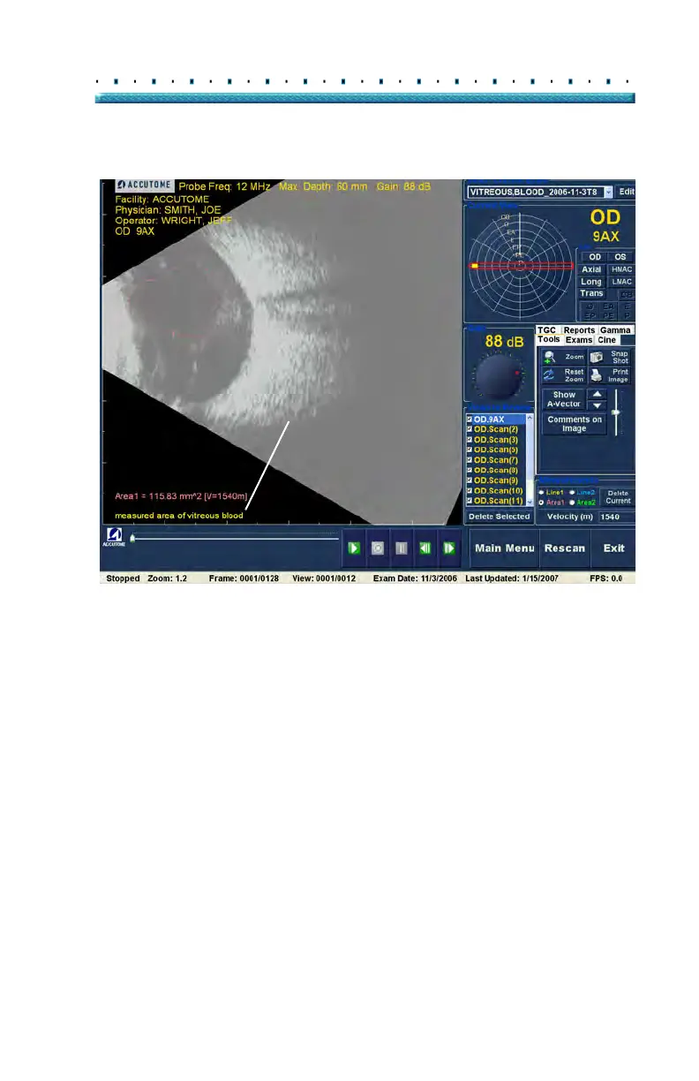Toggle the OD.Scan(7) checkbox

[470, 460]
